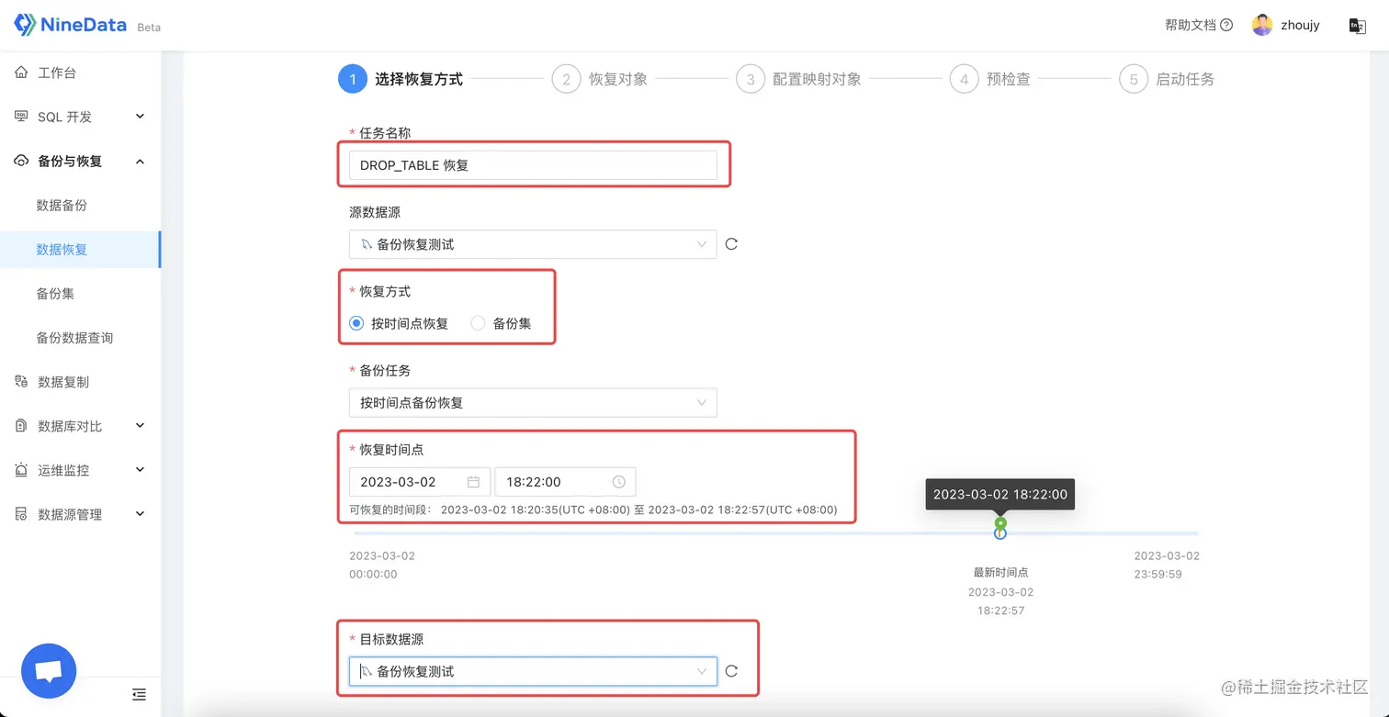This screenshot has height=717, width=1389.
Task: Click step 4 预检查
Action: pos(989,79)
